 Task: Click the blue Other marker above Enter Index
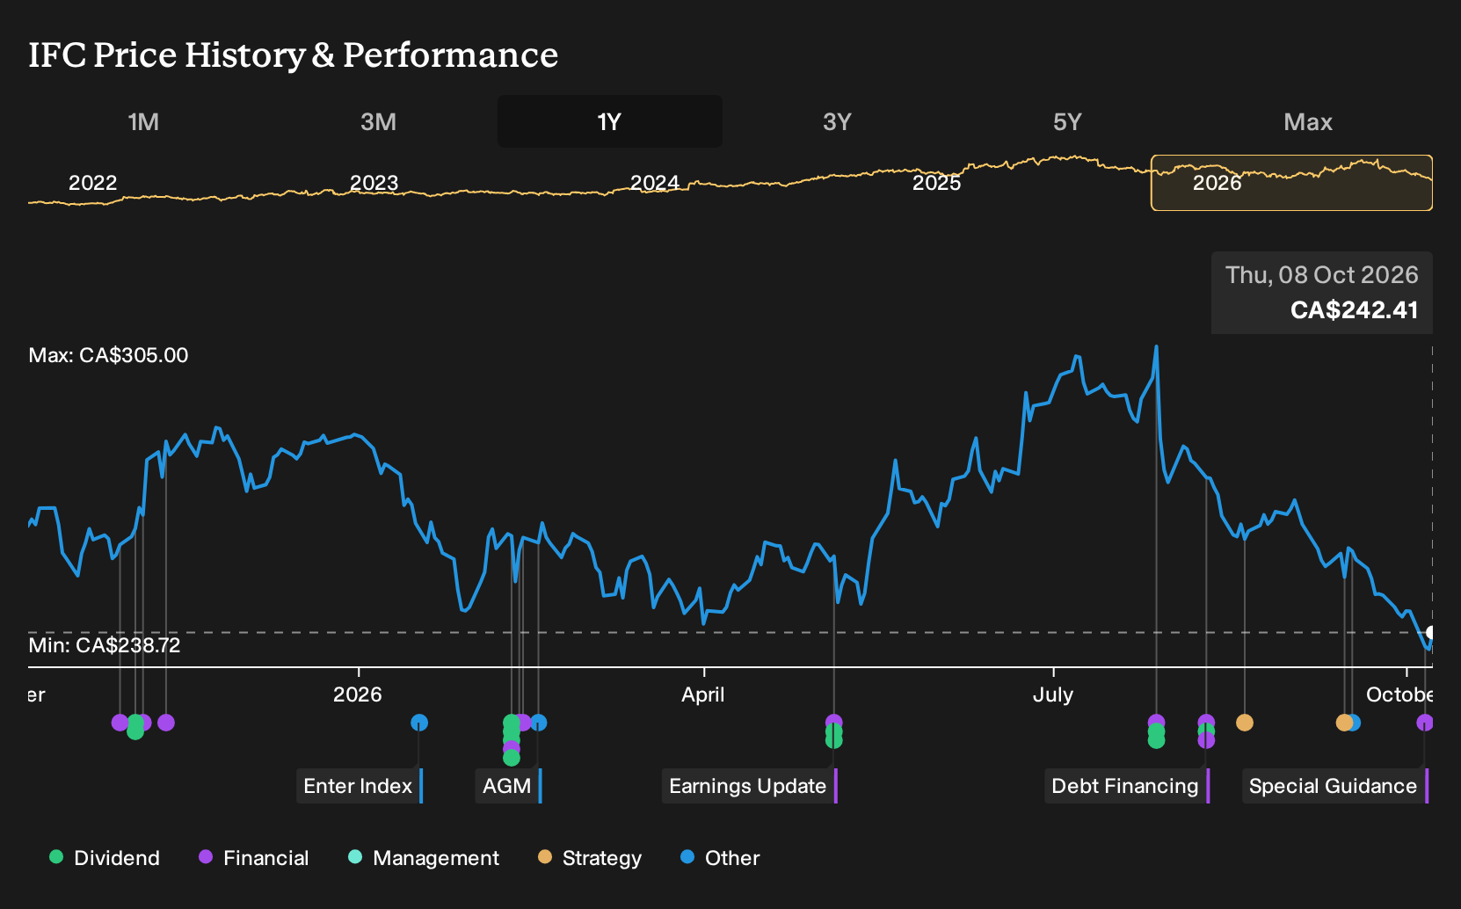pyautogui.click(x=419, y=723)
